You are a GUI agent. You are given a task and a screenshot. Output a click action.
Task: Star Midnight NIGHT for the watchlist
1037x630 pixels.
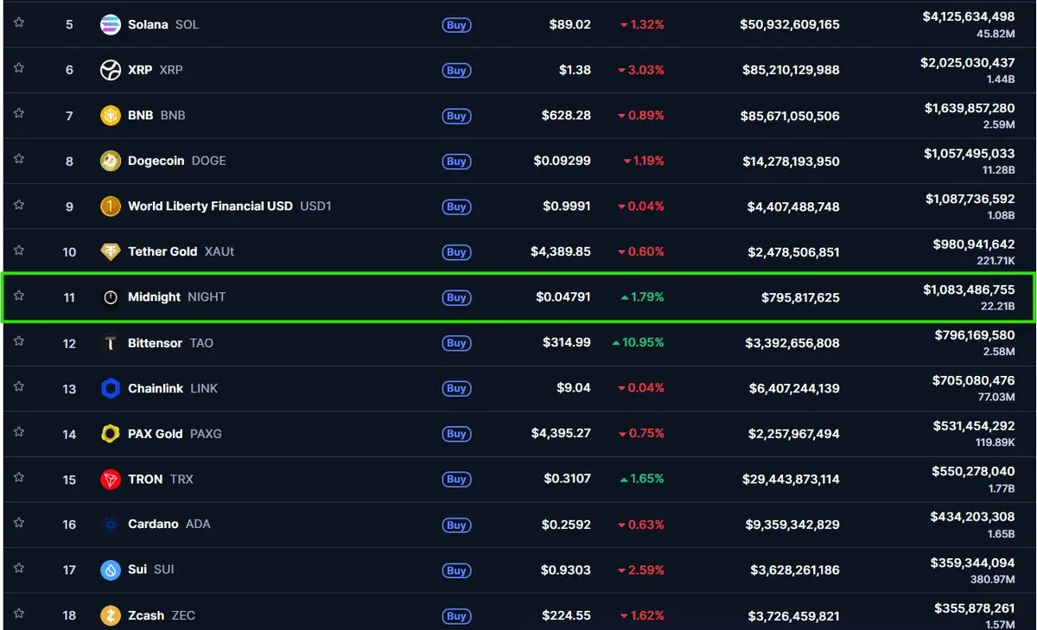[x=19, y=296]
